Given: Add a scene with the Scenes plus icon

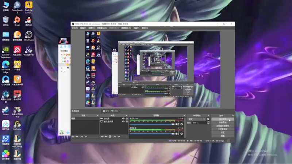Looking at the screenshot, I should click(73, 136).
